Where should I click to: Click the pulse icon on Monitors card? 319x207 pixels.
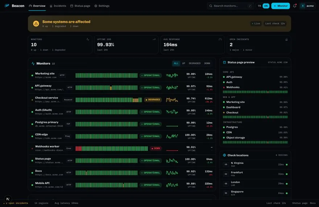(x=88, y=40)
